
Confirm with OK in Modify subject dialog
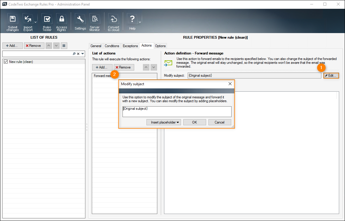pos(194,122)
